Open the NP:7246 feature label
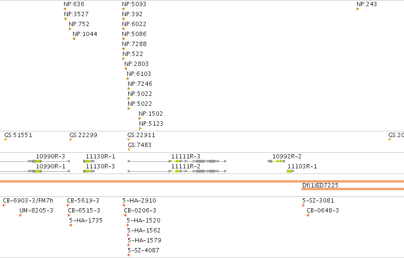The height and width of the screenshot is (258, 404). coord(140,83)
